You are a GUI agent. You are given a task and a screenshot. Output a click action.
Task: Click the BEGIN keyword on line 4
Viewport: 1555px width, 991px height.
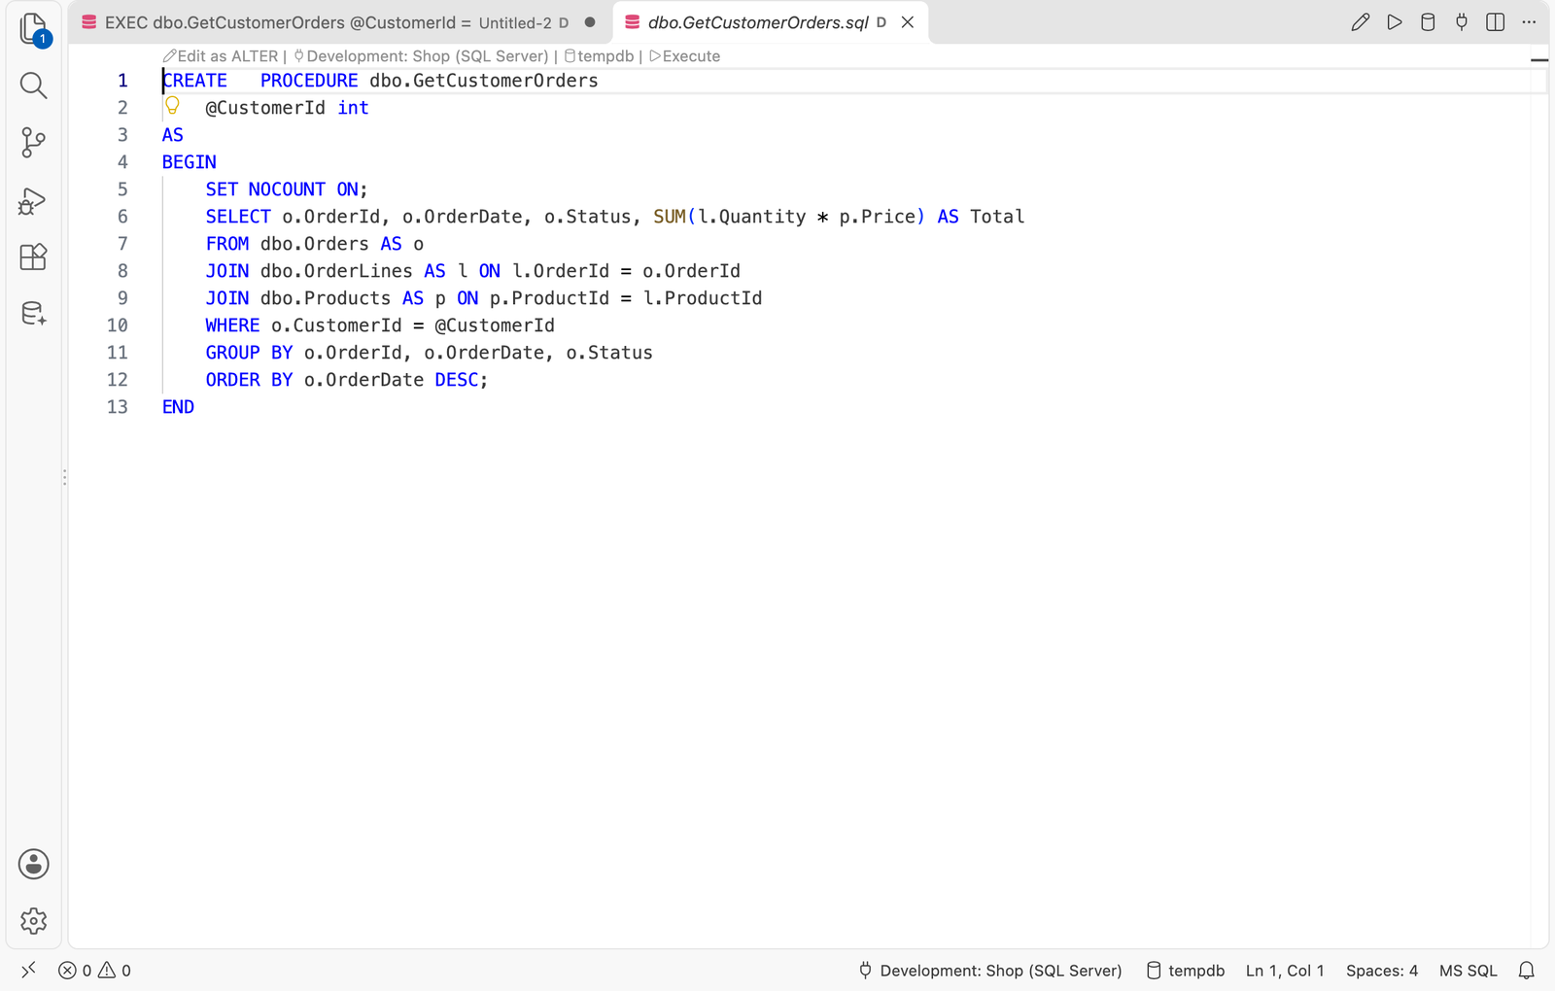click(190, 162)
